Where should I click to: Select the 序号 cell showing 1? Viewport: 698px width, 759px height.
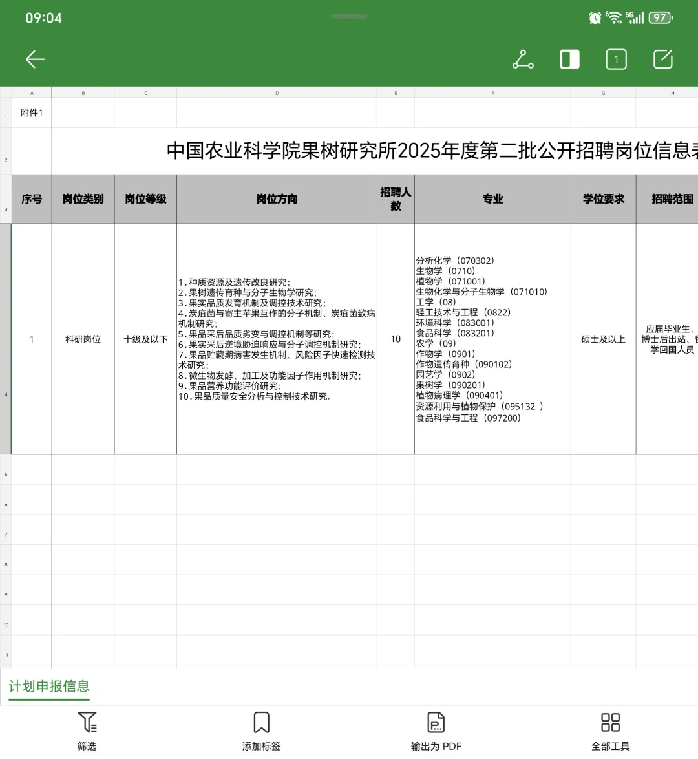[32, 339]
